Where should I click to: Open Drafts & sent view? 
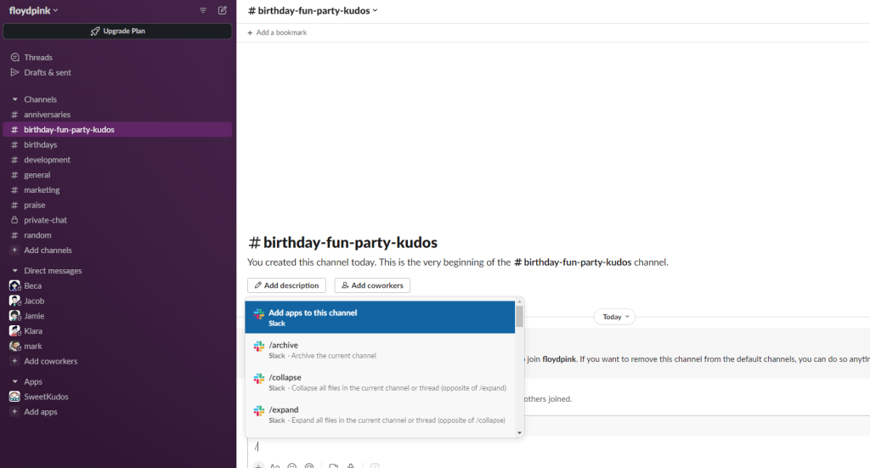pos(47,73)
